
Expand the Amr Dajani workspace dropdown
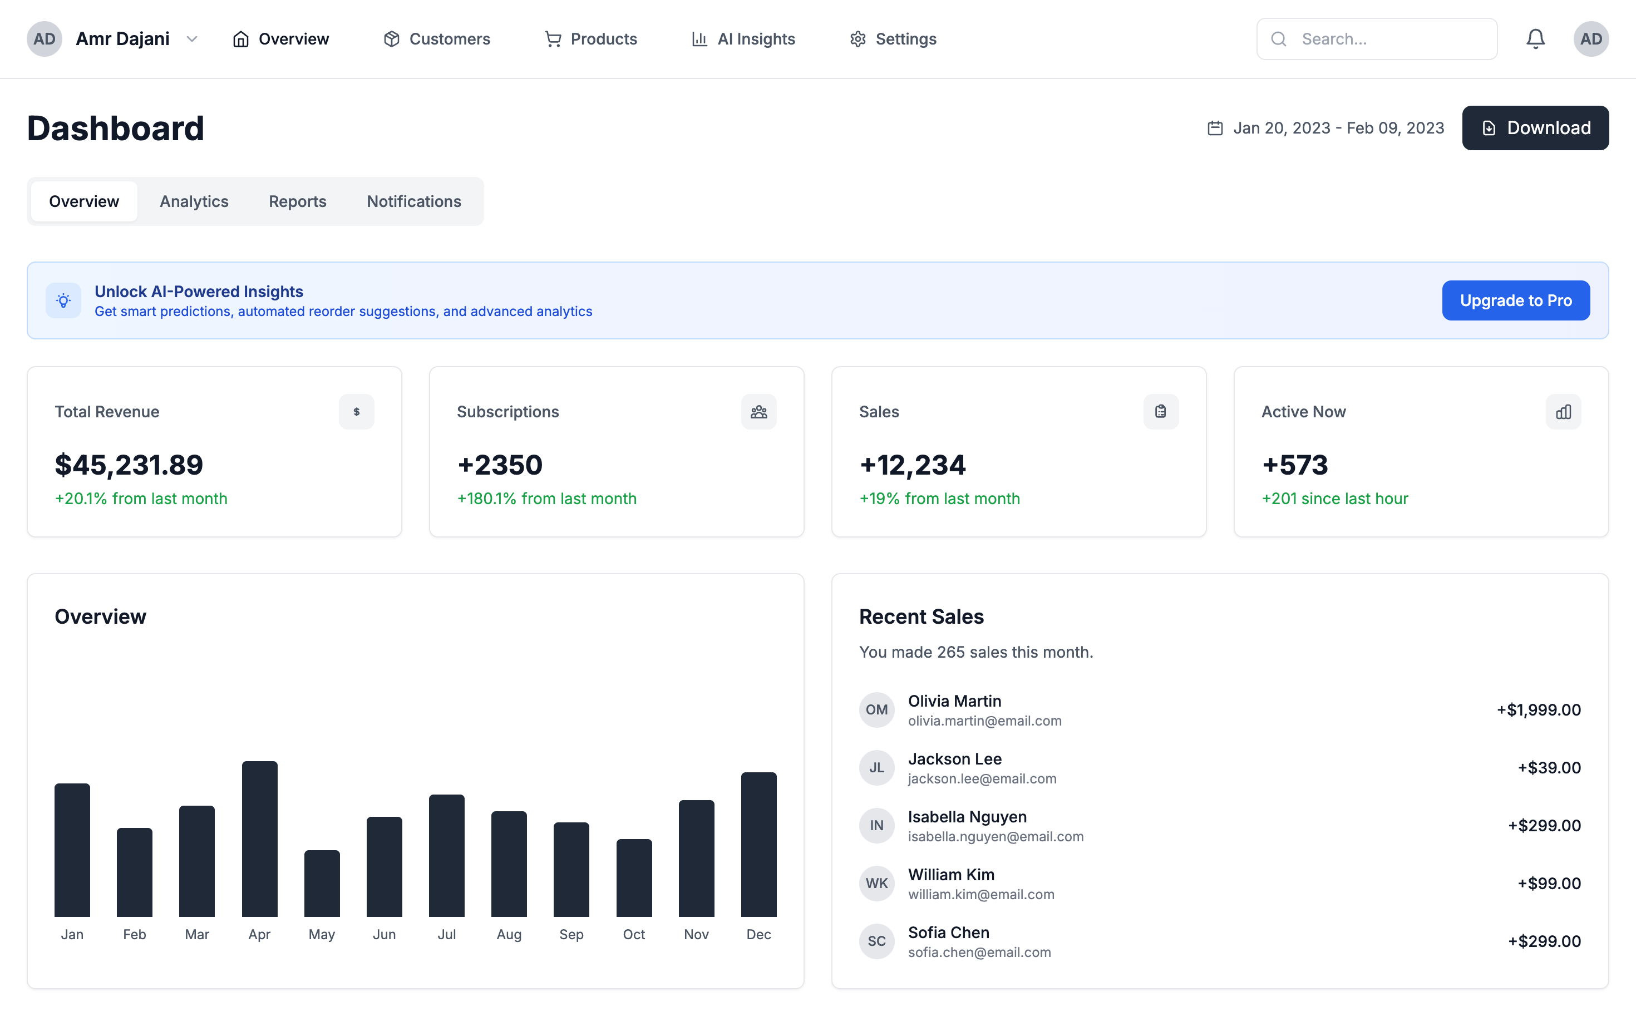click(191, 39)
